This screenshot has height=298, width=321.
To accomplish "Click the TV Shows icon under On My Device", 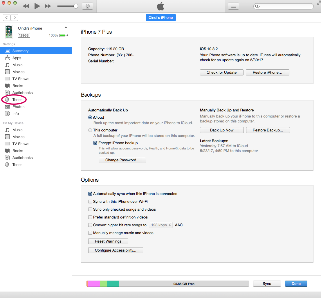I will point(7,144).
